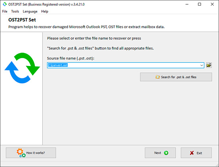The height and width of the screenshot is (167, 219).
Task: Click the large blue-green sync arrows logo
Action: [22, 68]
